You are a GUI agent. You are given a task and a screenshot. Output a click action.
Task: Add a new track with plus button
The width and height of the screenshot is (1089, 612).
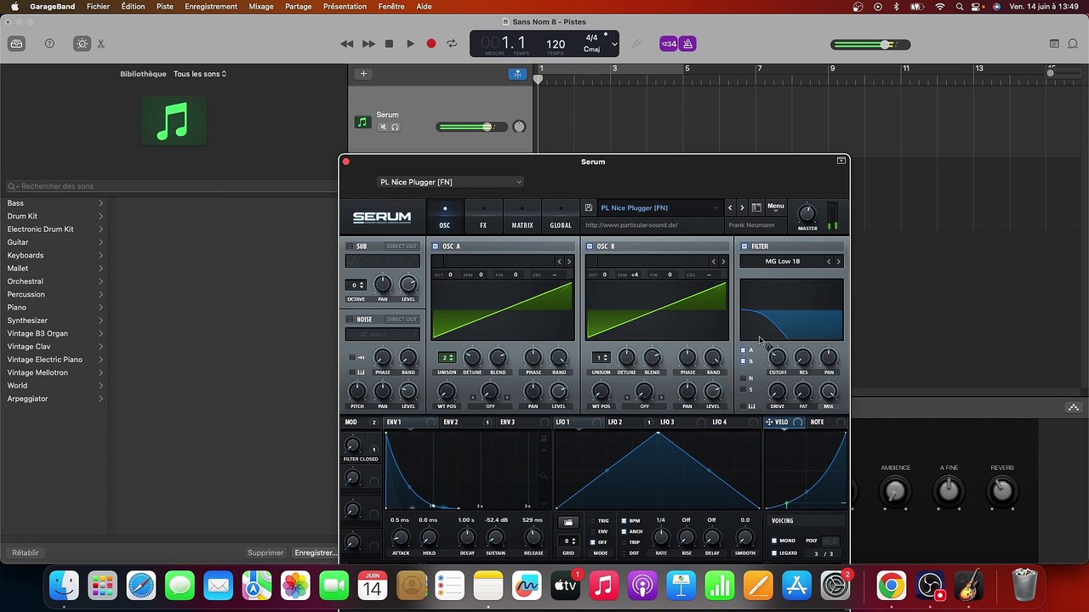(x=363, y=74)
